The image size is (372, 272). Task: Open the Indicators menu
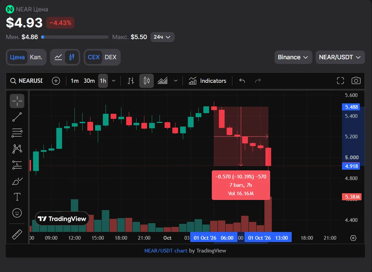click(208, 81)
